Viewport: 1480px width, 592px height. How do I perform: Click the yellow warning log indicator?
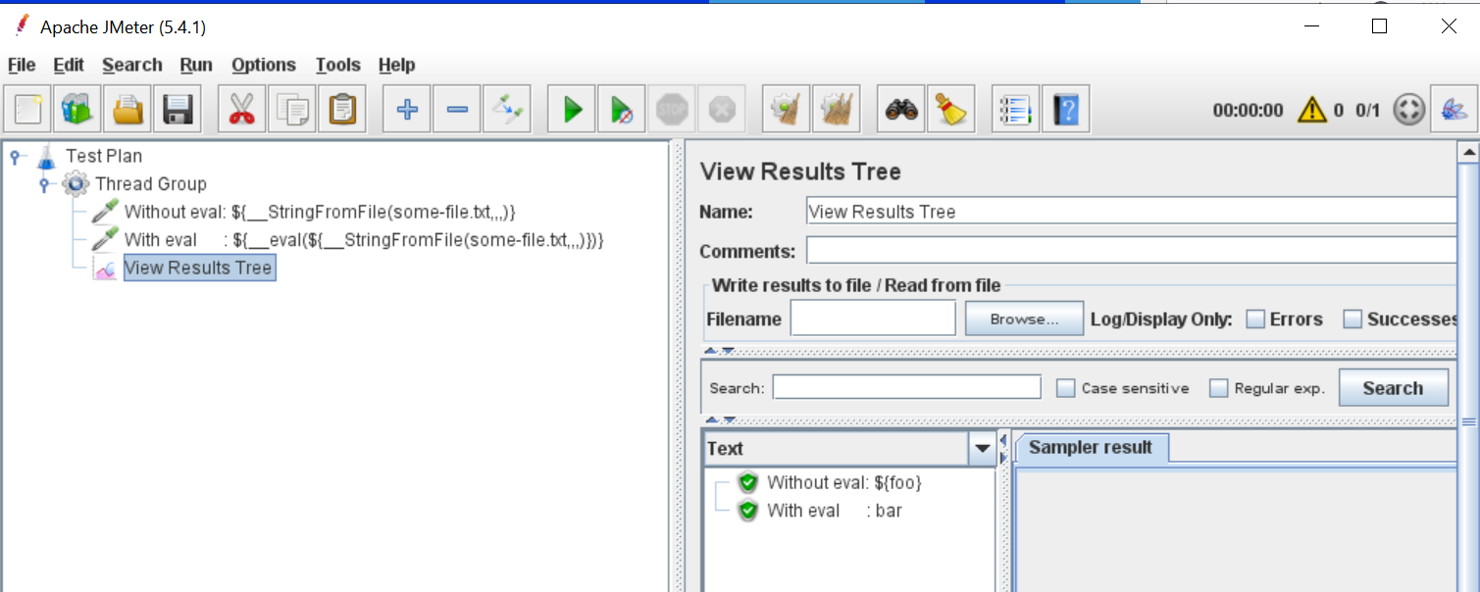tap(1311, 110)
